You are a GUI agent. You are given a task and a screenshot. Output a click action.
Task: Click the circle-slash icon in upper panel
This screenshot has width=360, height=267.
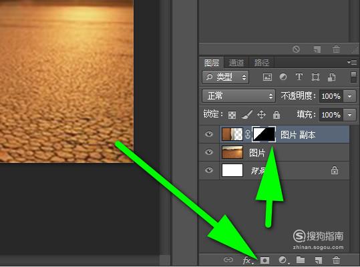(x=296, y=49)
